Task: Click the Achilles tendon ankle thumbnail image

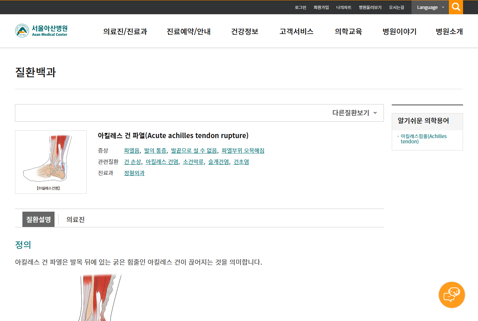Action: (51, 162)
